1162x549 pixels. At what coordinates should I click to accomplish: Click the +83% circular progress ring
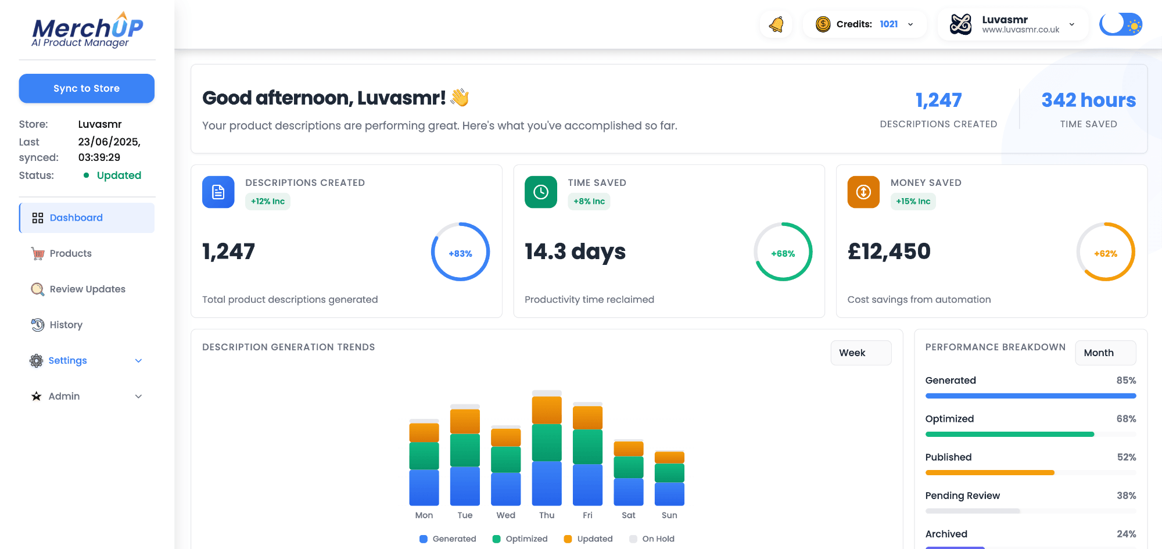[x=460, y=252]
